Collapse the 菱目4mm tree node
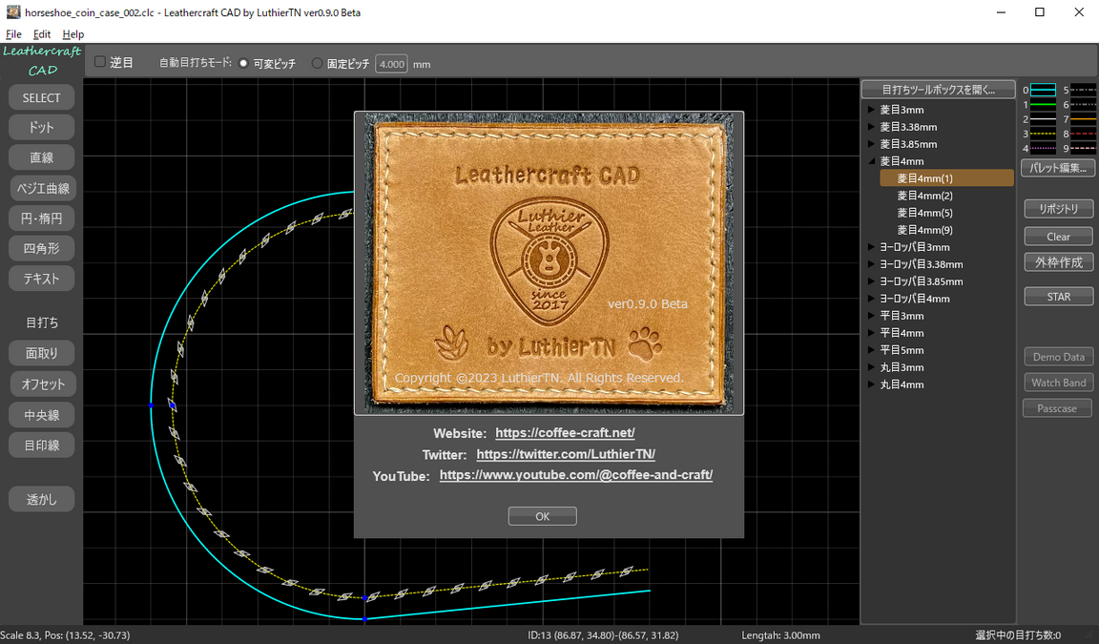The height and width of the screenshot is (644, 1099). coord(871,161)
